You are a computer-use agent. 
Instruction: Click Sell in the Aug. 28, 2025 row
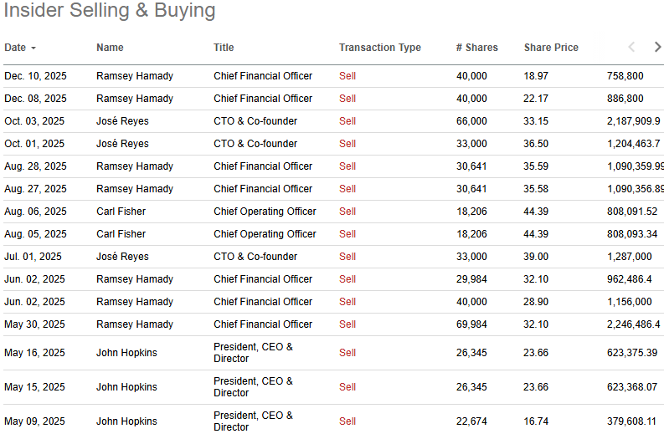point(347,166)
